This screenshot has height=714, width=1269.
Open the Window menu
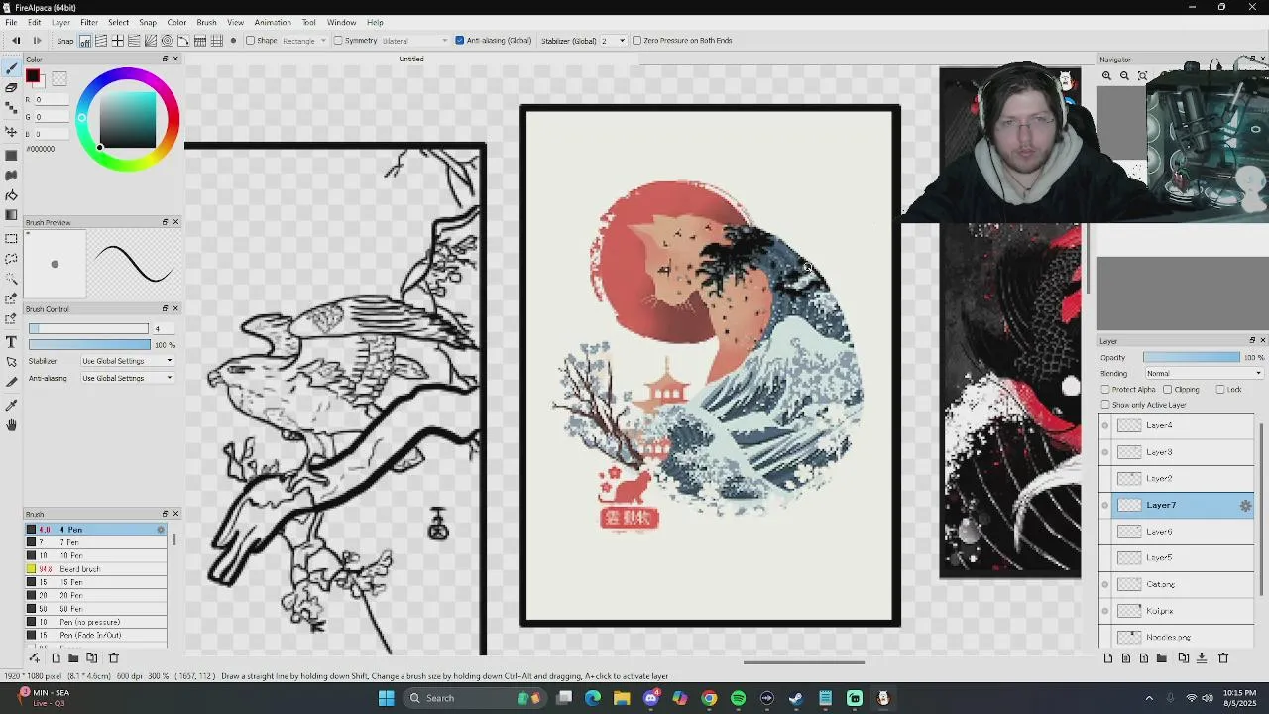[341, 22]
